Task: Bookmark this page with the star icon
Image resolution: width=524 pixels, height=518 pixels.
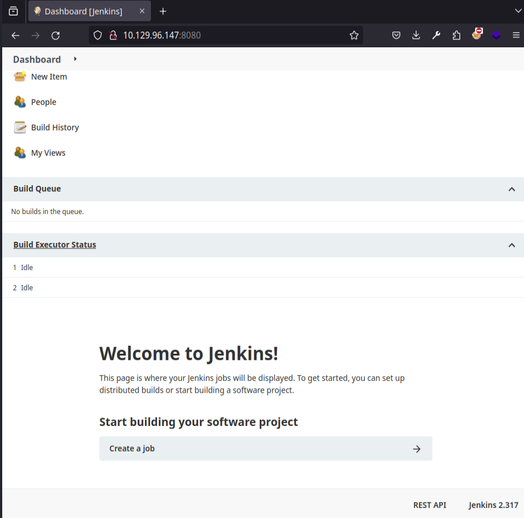Action: tap(354, 35)
